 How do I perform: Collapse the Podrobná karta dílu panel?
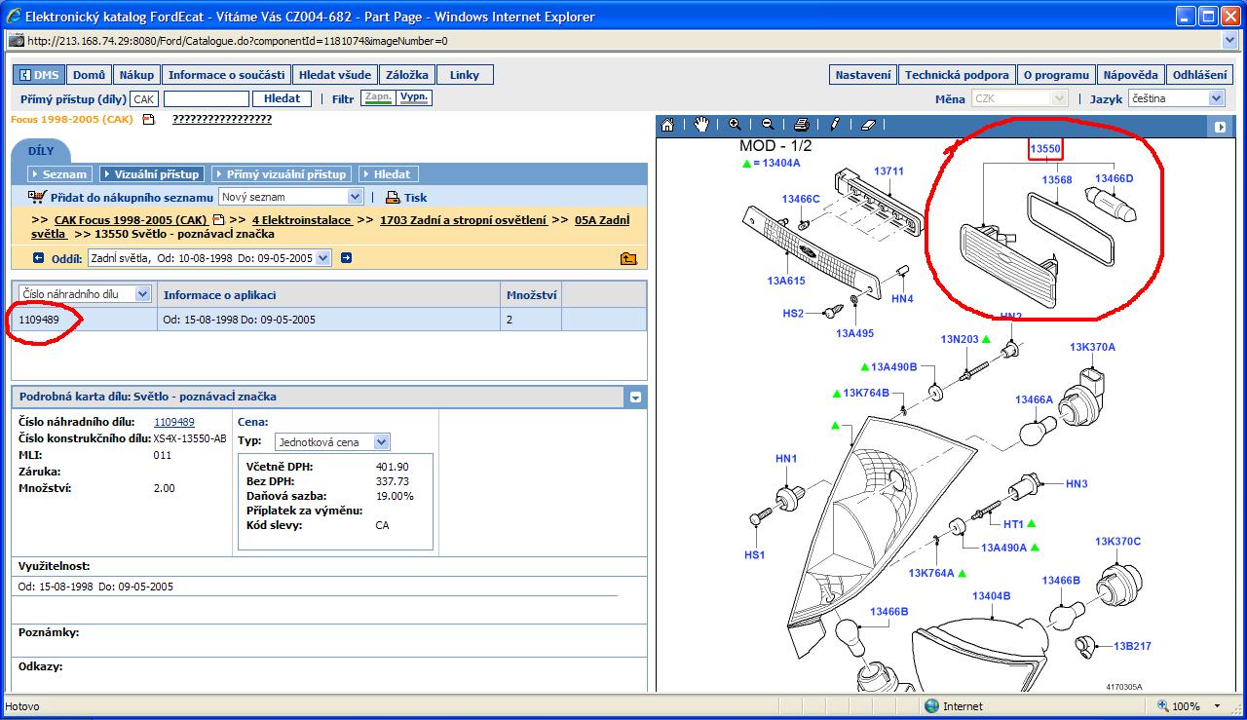click(635, 397)
